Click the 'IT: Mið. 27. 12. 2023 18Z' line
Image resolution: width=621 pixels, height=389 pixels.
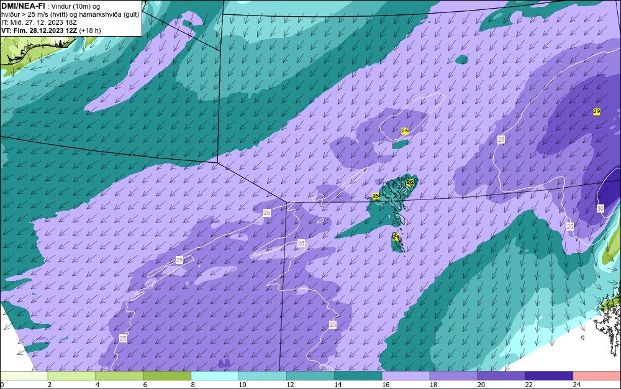click(x=39, y=22)
